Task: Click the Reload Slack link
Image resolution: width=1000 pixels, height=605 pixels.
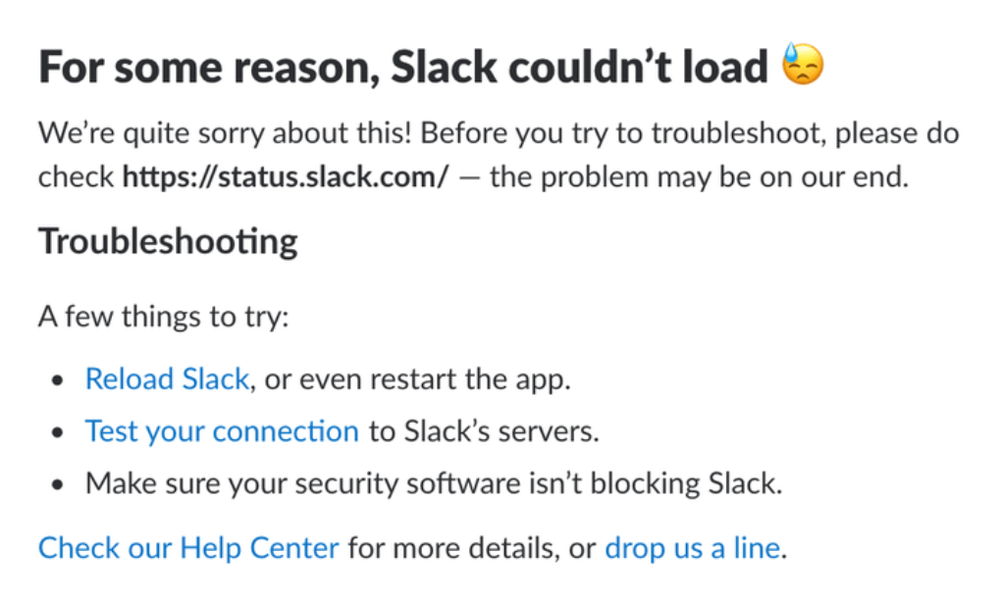Action: pyautogui.click(x=167, y=379)
